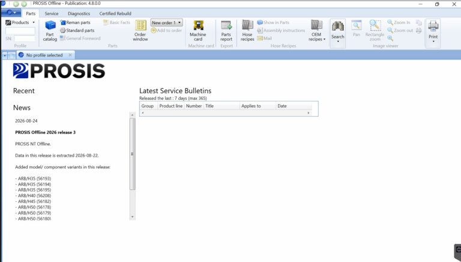Sort by Number column header
This screenshot has height=262, width=461.
(194, 106)
